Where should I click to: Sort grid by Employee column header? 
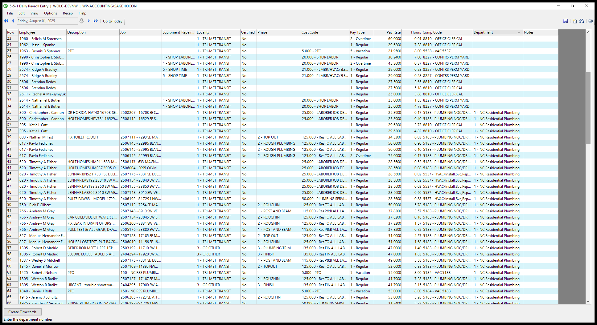click(x=42, y=32)
